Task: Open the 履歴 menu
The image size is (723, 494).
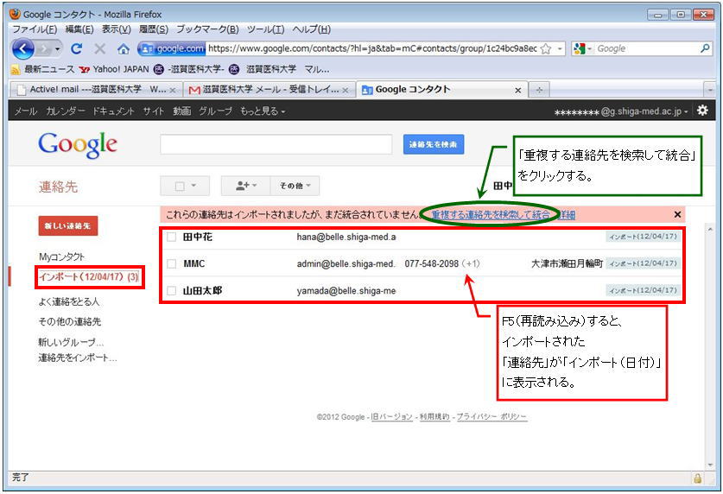Action: coord(154,29)
